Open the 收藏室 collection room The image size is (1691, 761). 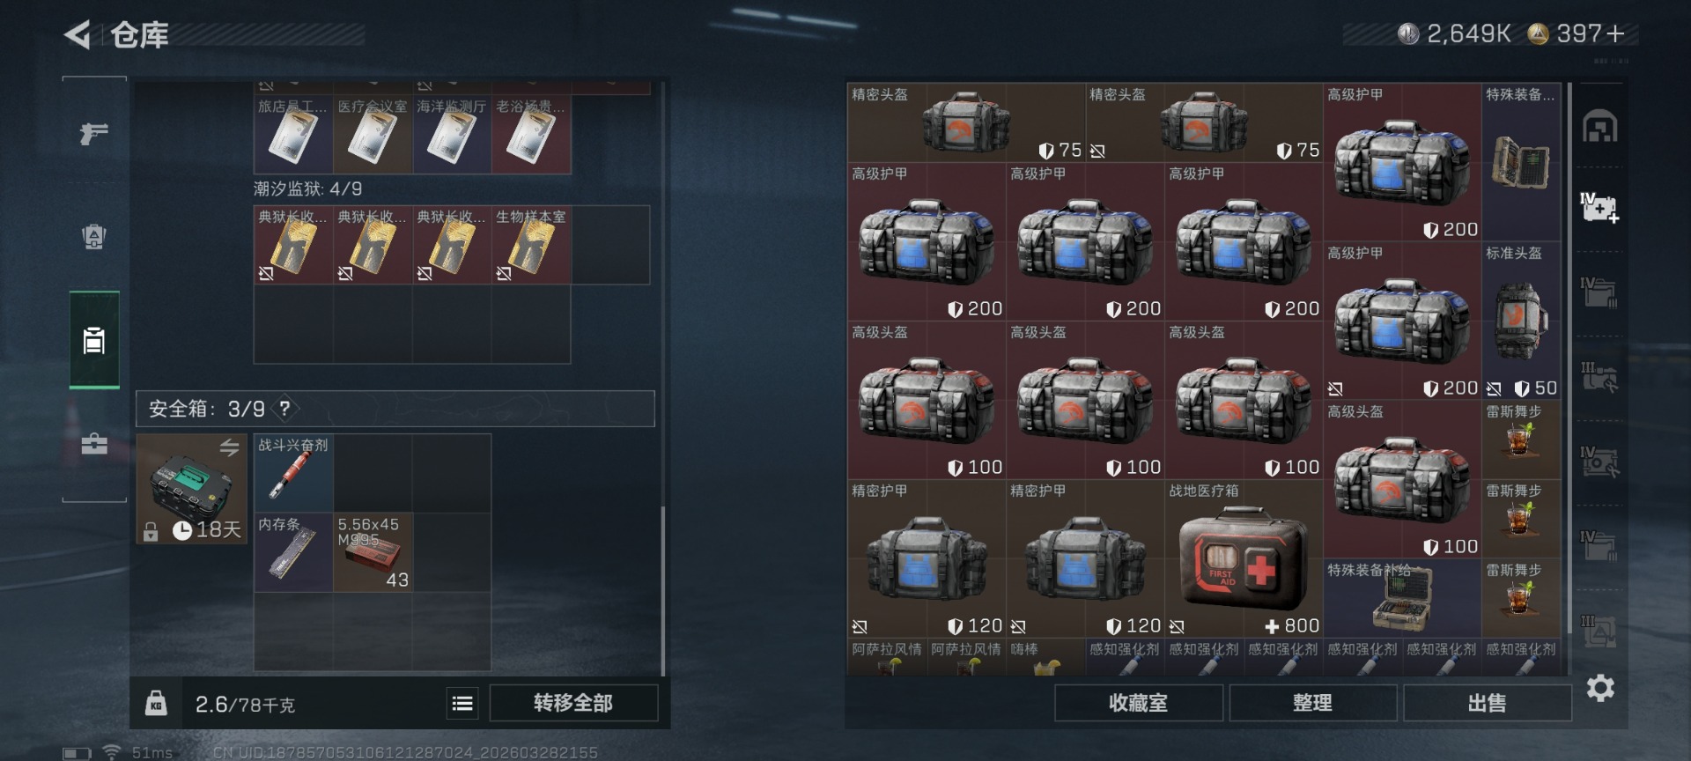coord(1138,703)
